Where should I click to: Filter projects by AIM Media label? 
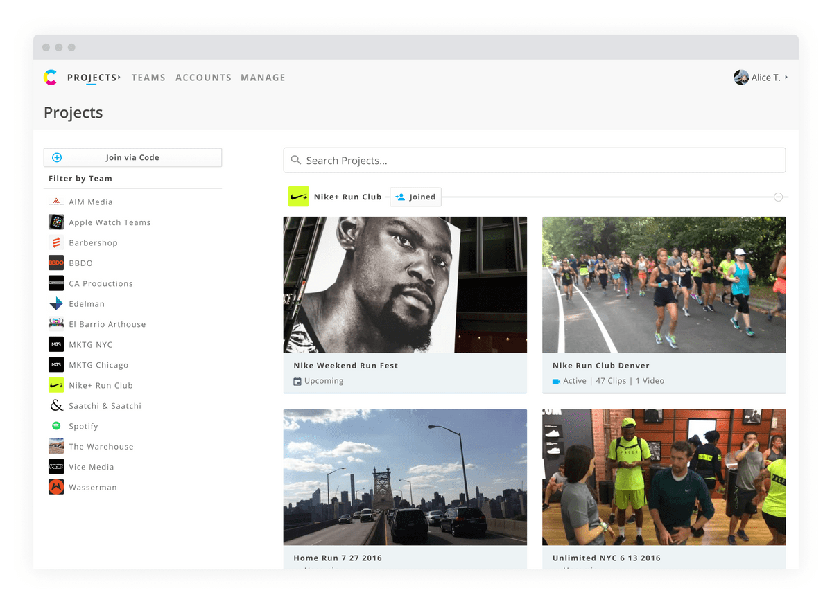click(91, 202)
